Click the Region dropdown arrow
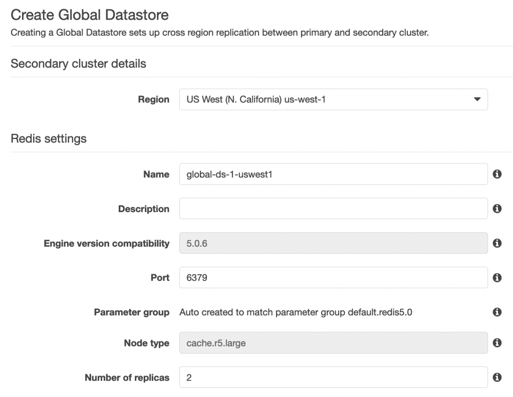The width and height of the screenshot is (513, 397). coord(477,99)
